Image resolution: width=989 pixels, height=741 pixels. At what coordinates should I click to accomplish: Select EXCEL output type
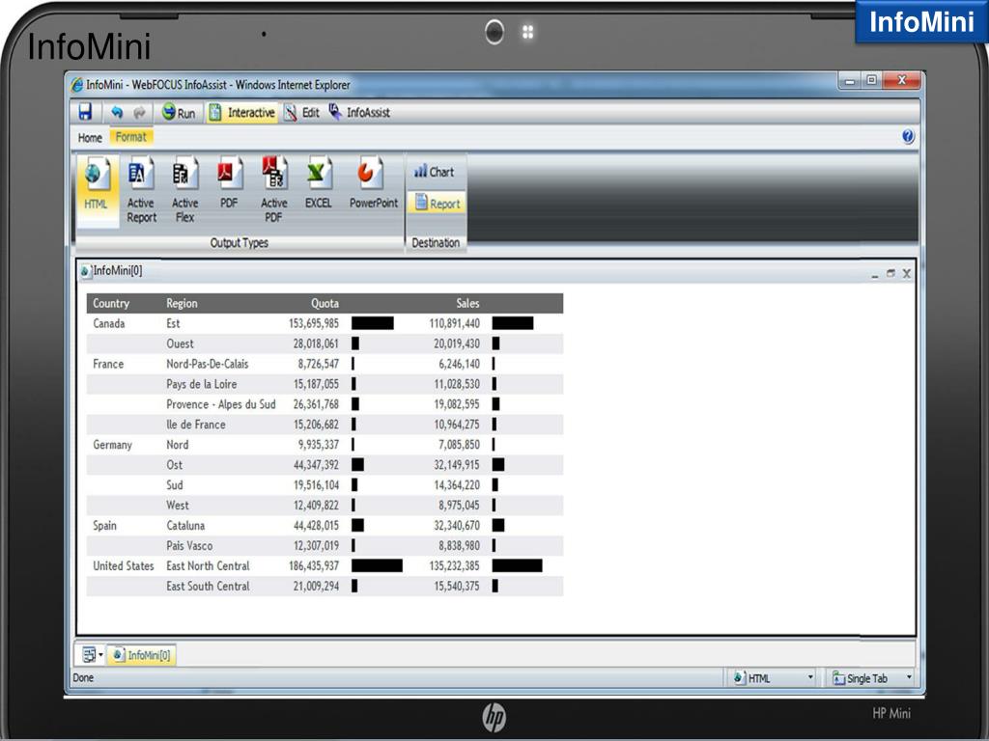319,182
